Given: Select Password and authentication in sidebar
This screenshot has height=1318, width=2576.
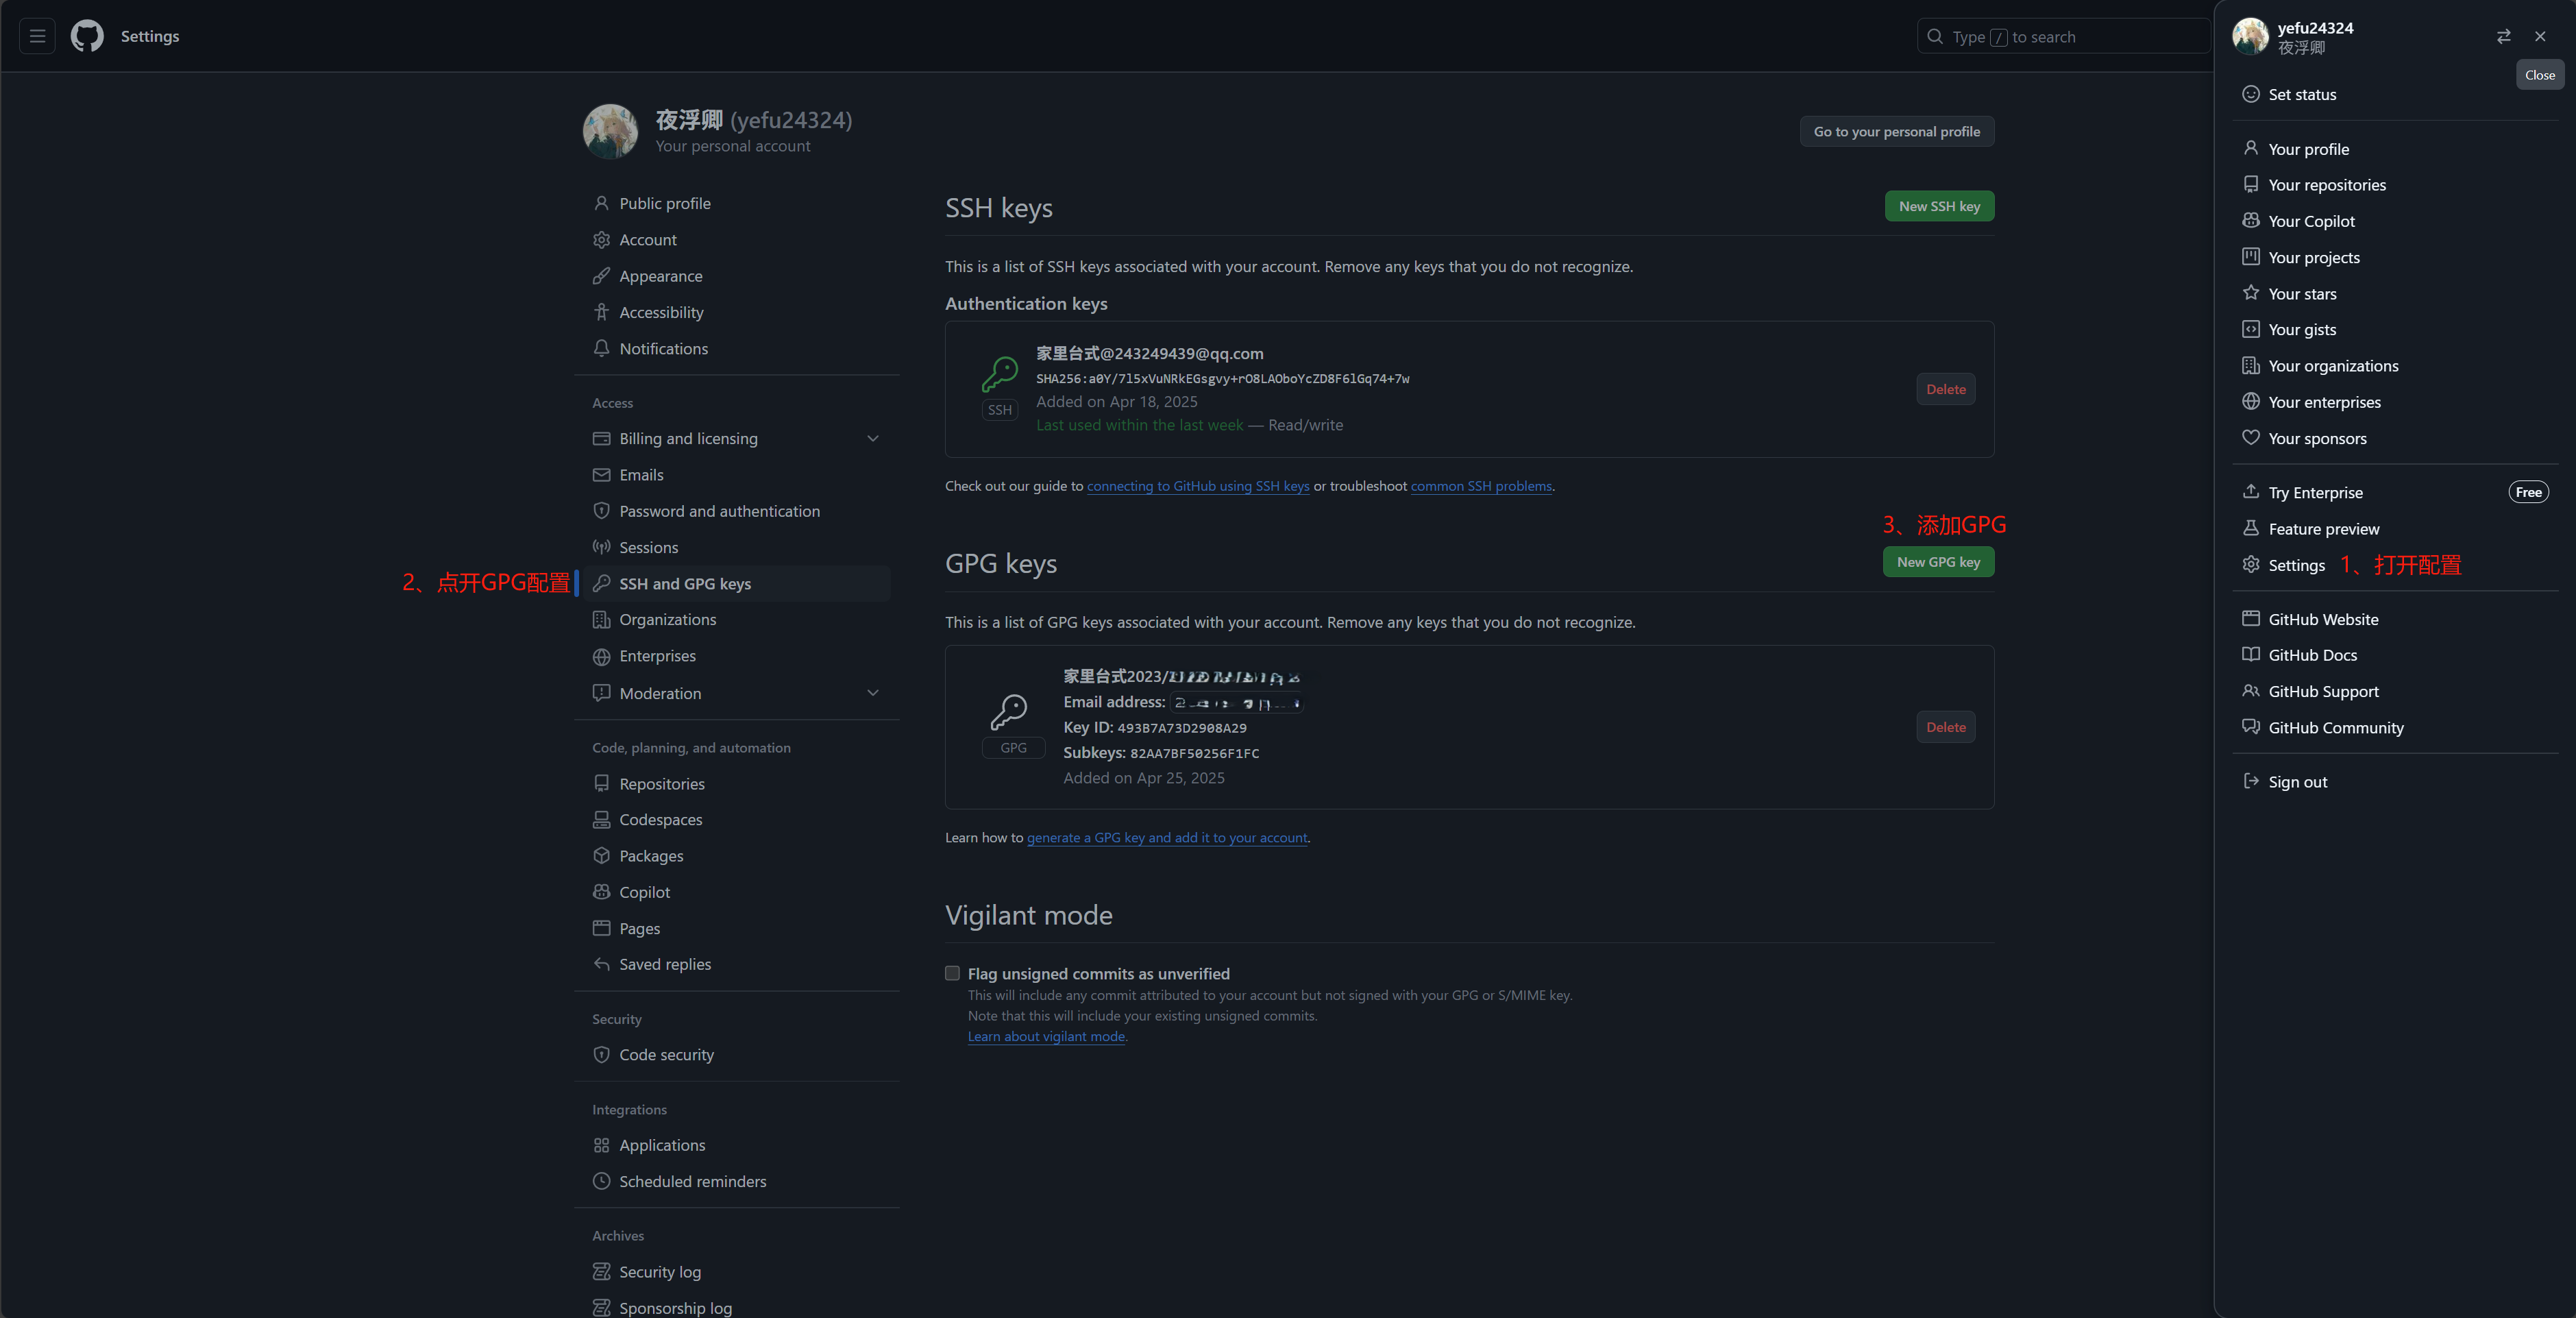Looking at the screenshot, I should [x=719, y=511].
